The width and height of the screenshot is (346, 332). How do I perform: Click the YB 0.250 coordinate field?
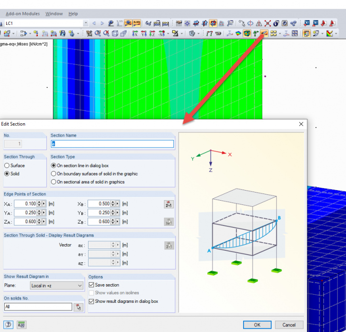pos(99,213)
